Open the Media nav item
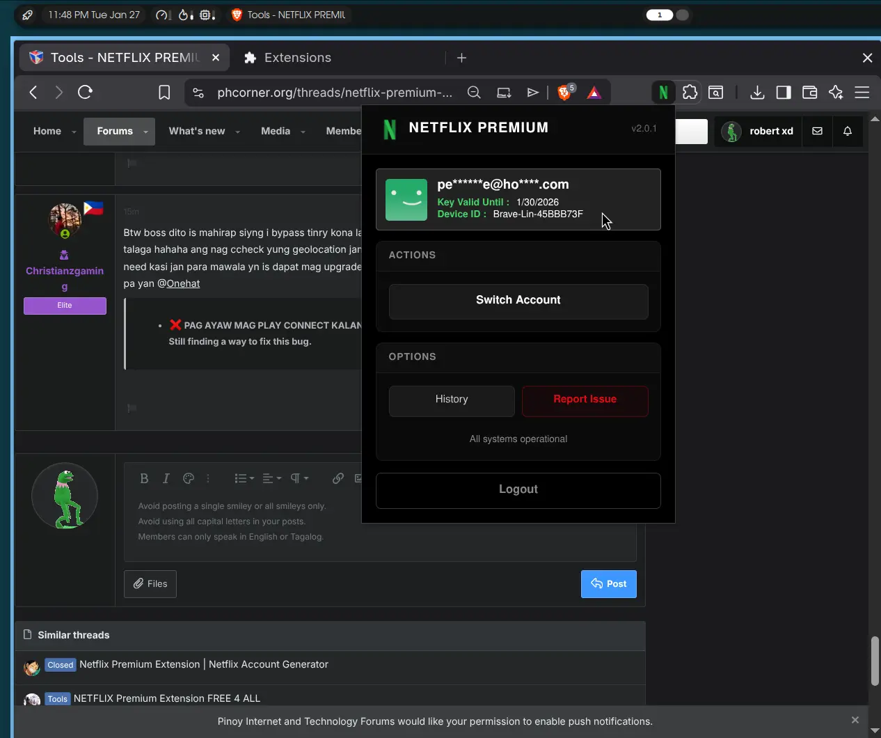 (x=276, y=131)
